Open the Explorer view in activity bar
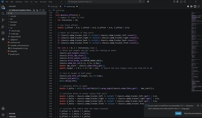The height and width of the screenshot is (118, 202). click(x=3, y=7)
